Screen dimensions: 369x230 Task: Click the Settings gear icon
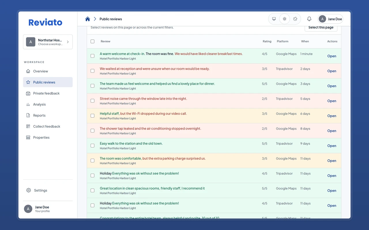pyautogui.click(x=29, y=190)
